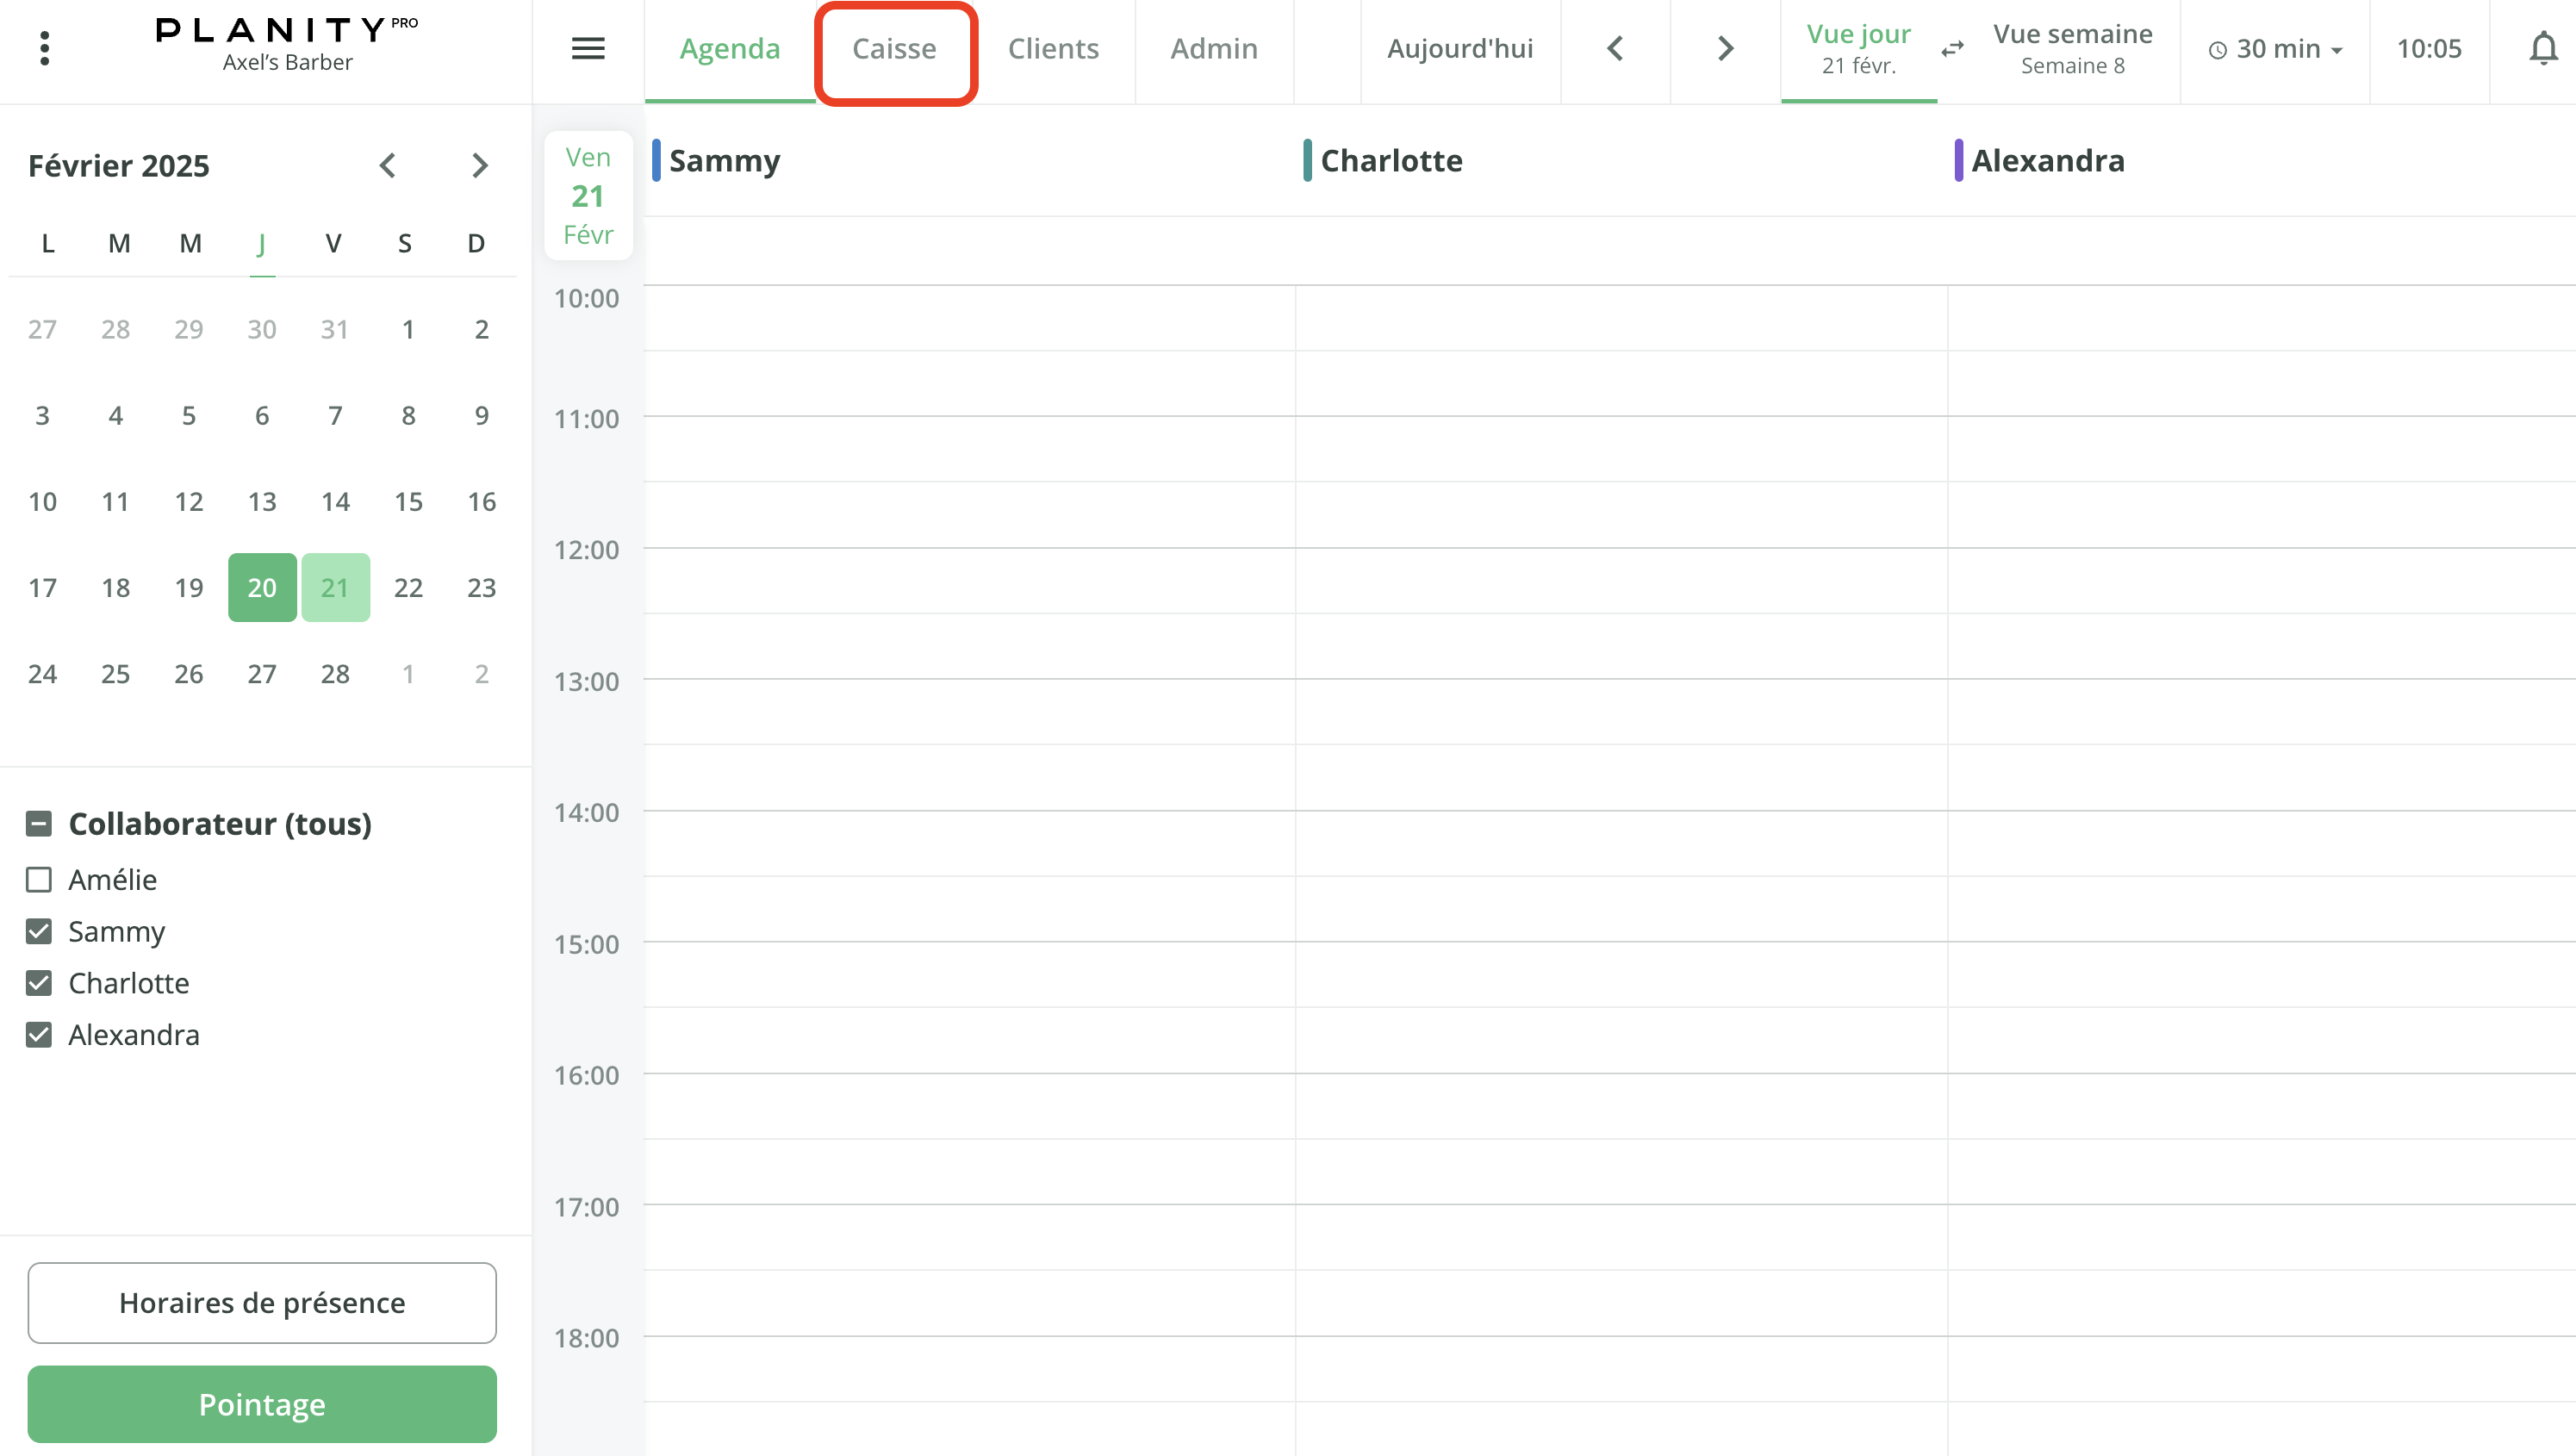Enable the Amélie collaborator checkbox
The image size is (2576, 1456).
[x=39, y=880]
